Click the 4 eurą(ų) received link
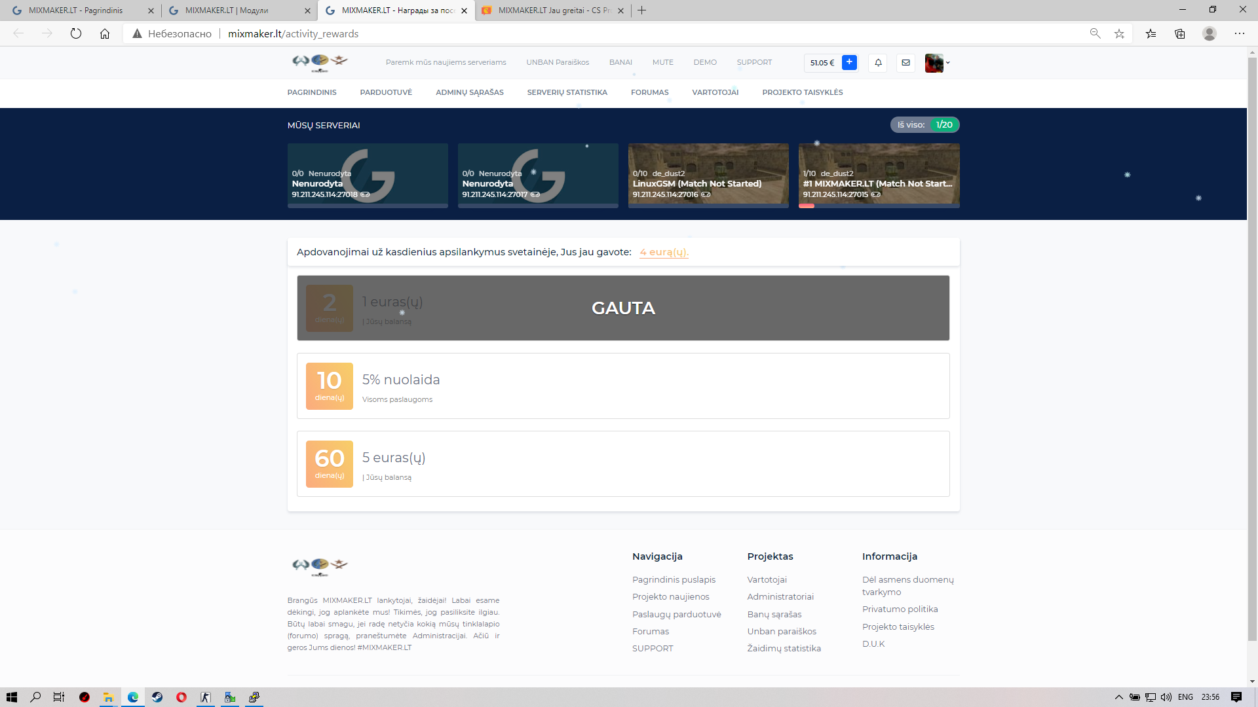 pyautogui.click(x=664, y=252)
